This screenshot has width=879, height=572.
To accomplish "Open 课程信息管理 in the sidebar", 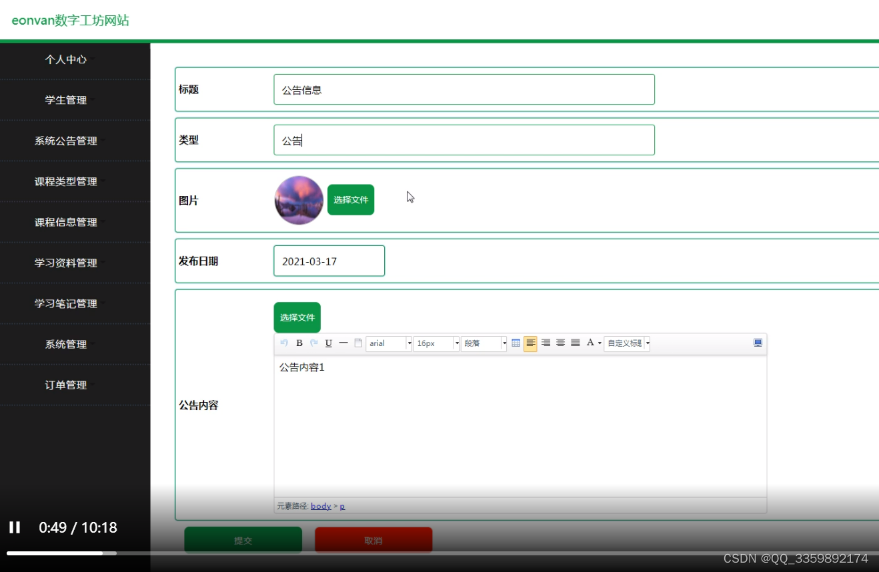I will (66, 222).
